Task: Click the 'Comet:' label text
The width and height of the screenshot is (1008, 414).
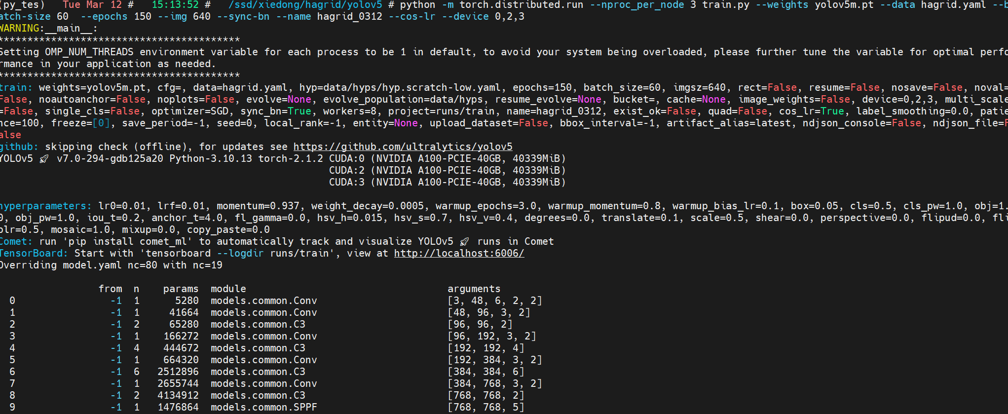Action: coord(16,241)
